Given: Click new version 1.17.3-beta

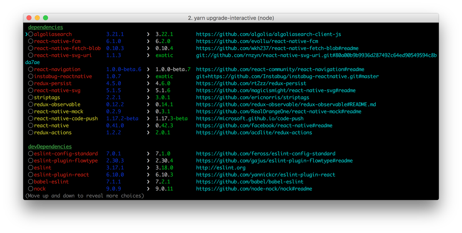Looking at the screenshot, I should [171, 118].
